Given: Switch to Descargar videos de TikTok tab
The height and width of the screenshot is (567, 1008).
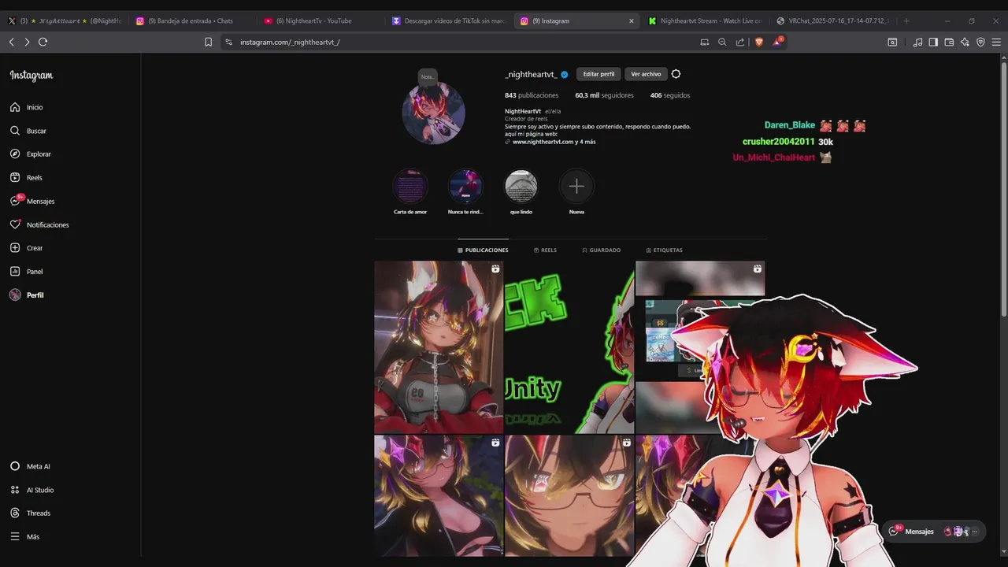Looking at the screenshot, I should [448, 21].
